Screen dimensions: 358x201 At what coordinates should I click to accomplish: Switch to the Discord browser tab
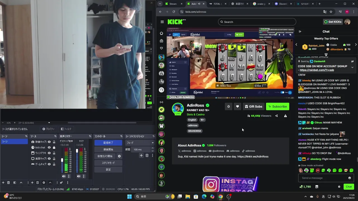[x=283, y=4]
